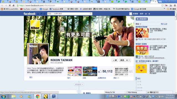Show more bookmarks with chevron
Image resolution: width=177 pixels, height=99 pixels.
click(x=164, y=9)
